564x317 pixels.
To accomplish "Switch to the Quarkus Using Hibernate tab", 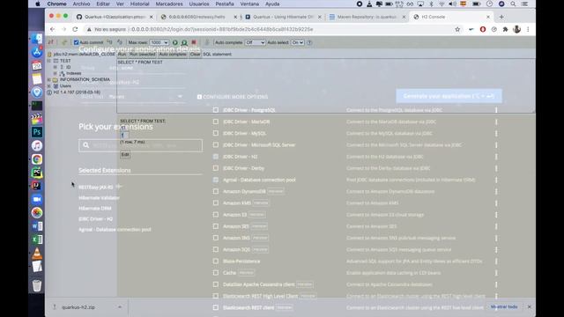I will tap(283, 17).
